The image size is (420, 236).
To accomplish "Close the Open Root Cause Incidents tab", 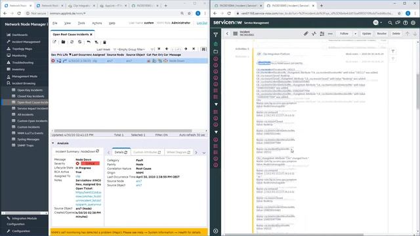I will 91,35.
